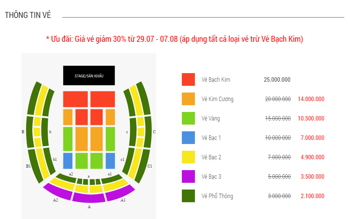The height and width of the screenshot is (219, 351).
Task: Click the Vé Kim Cương ticket label
Action: [x=217, y=99]
